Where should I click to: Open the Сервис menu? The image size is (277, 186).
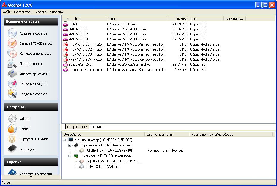[x=41, y=12]
